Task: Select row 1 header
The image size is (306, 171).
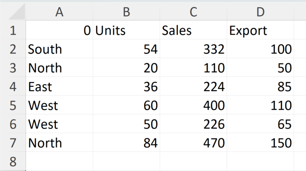Action: 13,31
